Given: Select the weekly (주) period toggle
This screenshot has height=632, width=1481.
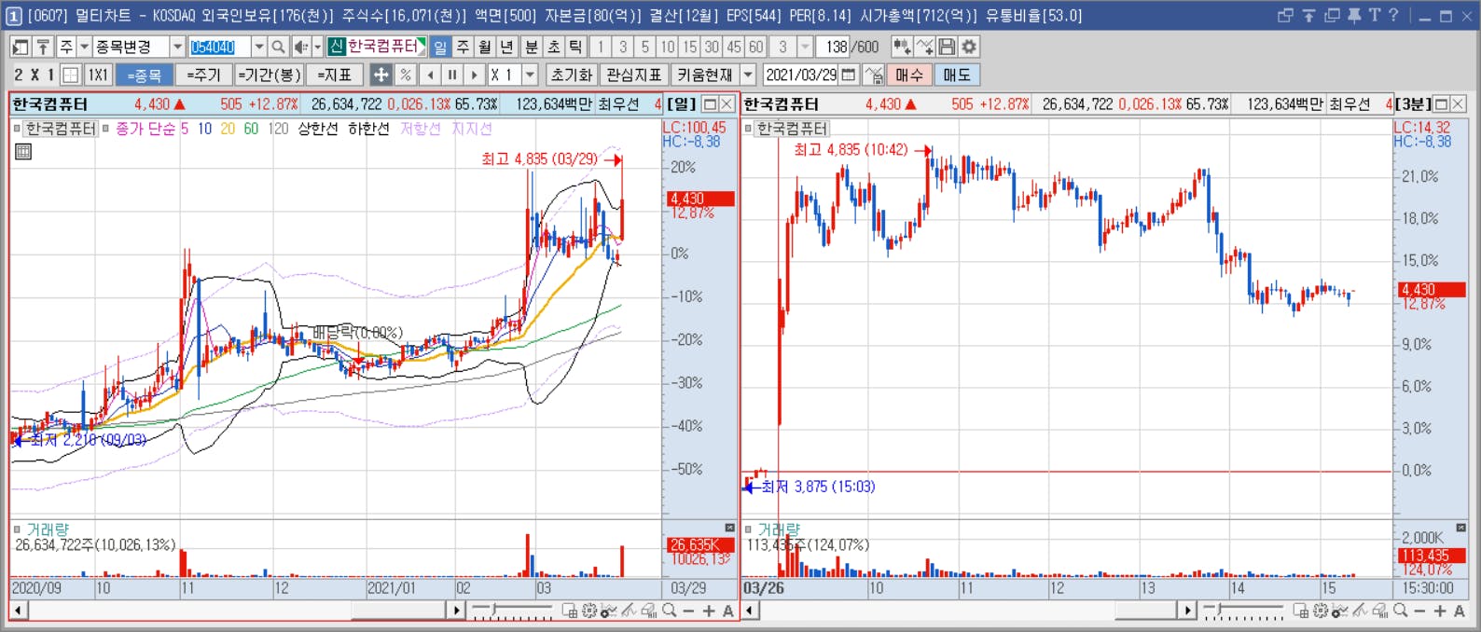Looking at the screenshot, I should tap(463, 47).
